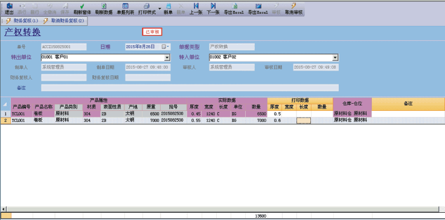Image resolution: width=445 pixels, height=220 pixels.
Task: Open the 转出单位 combo box arrow
Action: 167,57
